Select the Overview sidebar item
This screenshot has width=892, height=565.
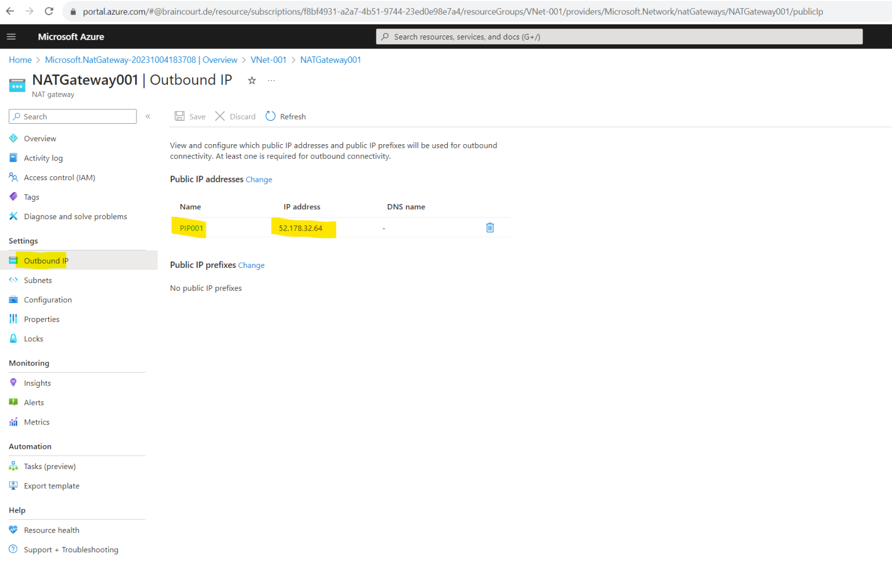pos(39,138)
